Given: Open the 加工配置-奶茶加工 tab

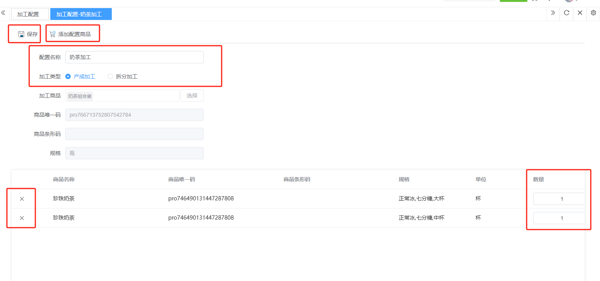Looking at the screenshot, I should point(79,14).
